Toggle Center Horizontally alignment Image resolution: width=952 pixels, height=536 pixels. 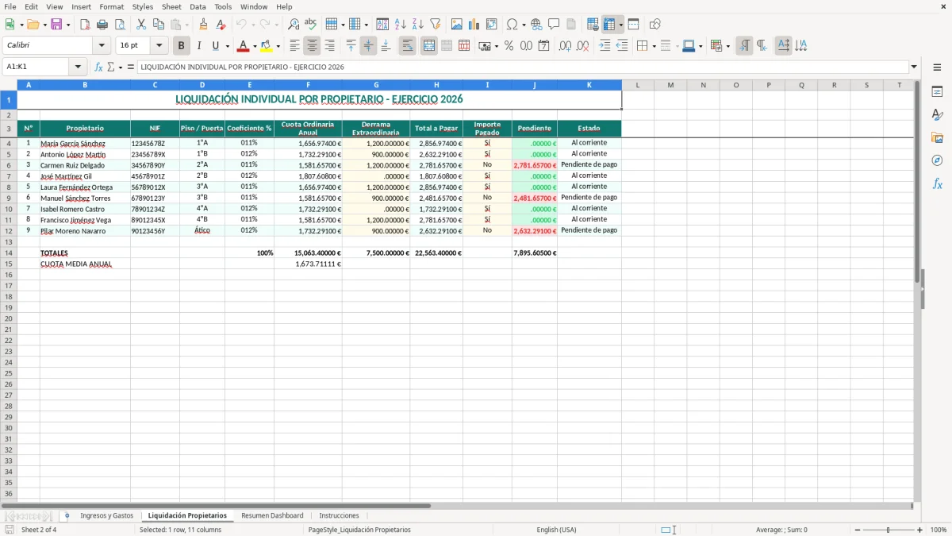pos(312,46)
